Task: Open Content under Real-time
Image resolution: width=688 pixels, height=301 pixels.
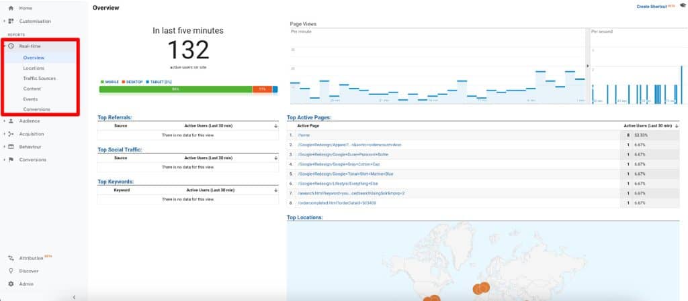Action: (32, 88)
